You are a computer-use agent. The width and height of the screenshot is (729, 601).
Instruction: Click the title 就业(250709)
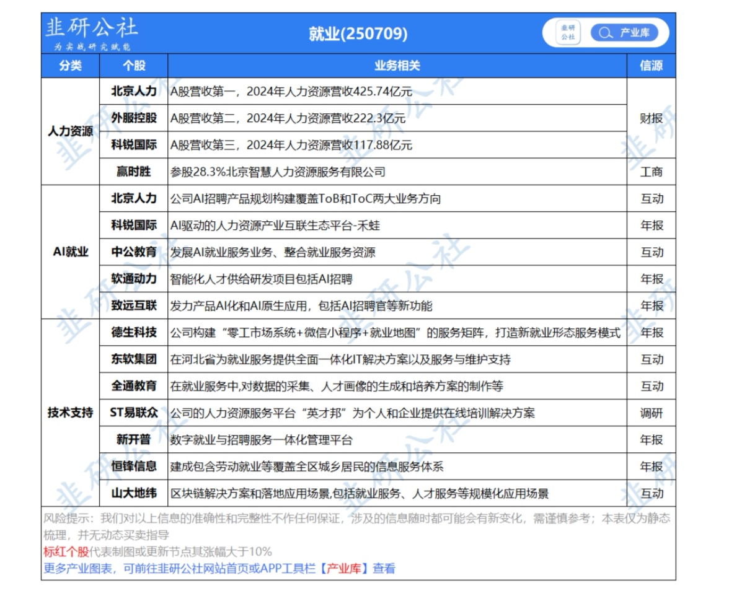click(358, 33)
